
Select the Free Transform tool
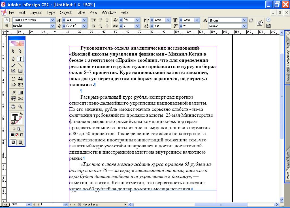pos(20,85)
